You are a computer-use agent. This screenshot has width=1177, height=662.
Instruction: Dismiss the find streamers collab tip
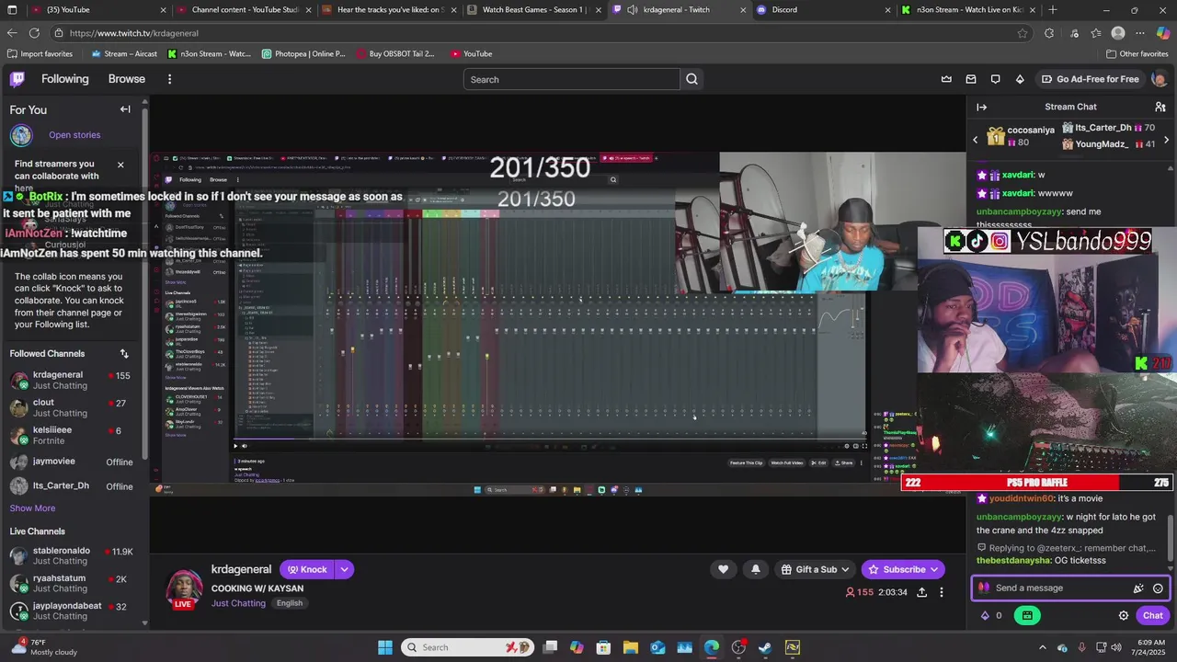coord(120,165)
